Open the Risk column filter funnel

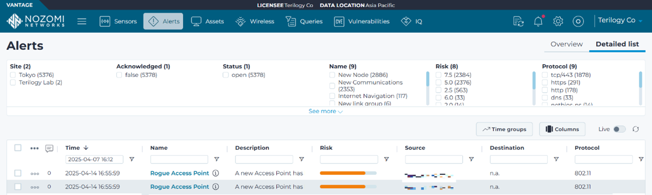pyautogui.click(x=386, y=159)
